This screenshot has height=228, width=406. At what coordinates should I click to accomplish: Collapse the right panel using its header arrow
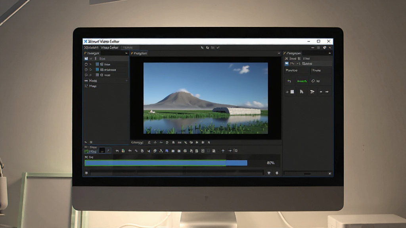pos(329,53)
